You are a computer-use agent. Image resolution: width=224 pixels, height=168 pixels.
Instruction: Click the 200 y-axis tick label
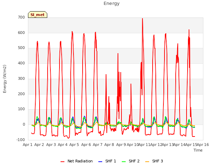[21, 94]
